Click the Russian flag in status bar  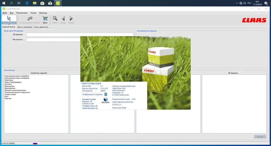[x=35, y=143]
